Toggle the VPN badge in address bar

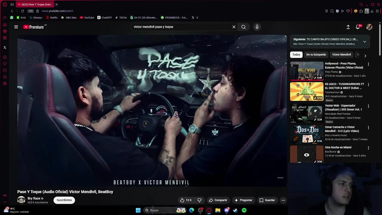(30, 11)
